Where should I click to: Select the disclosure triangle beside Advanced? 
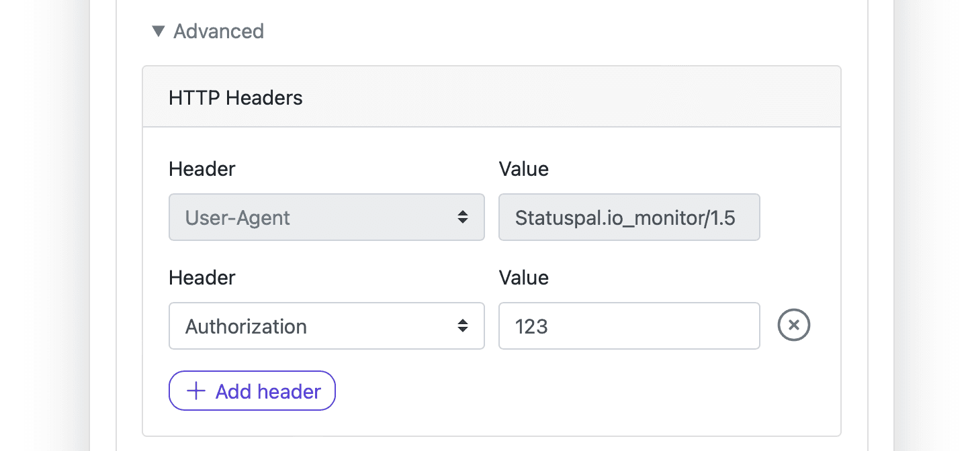click(159, 31)
